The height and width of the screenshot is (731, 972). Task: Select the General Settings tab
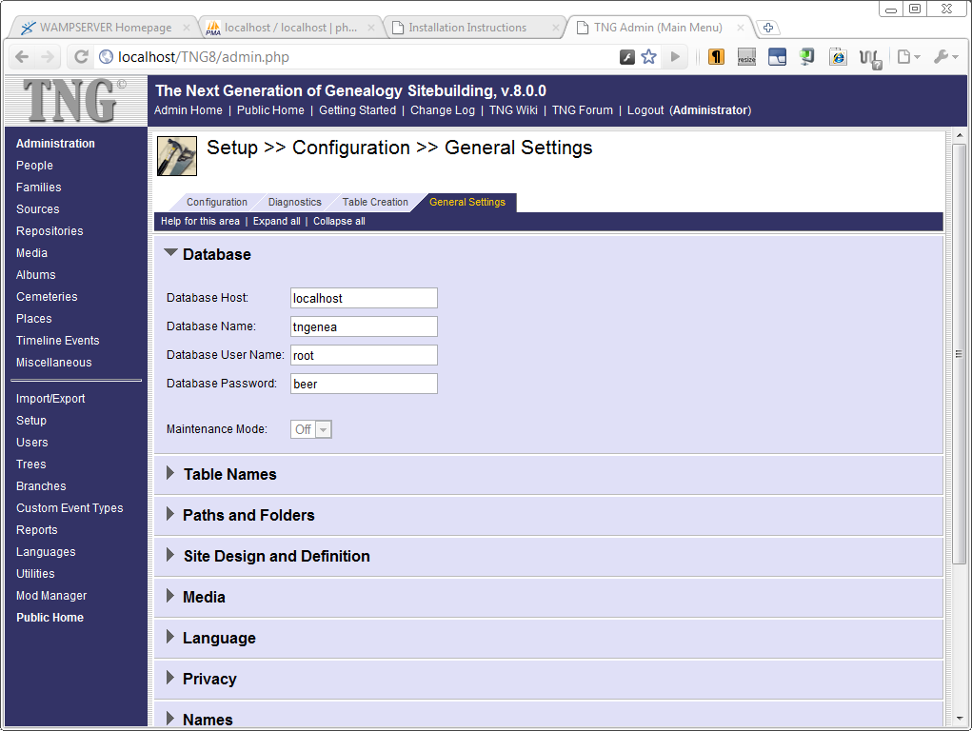[x=466, y=202]
